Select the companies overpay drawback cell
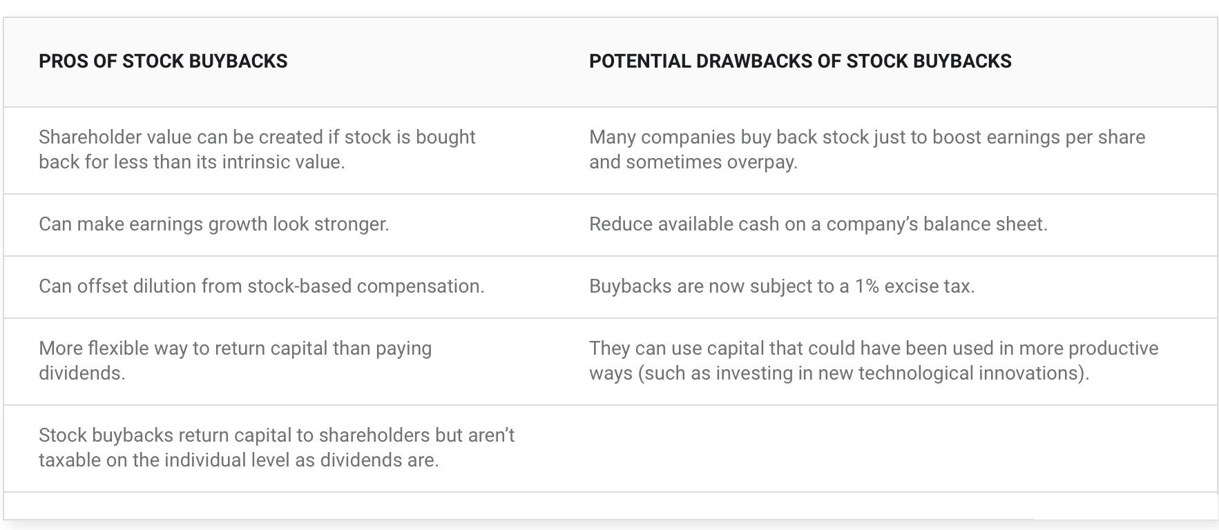Image resolution: width=1219 pixels, height=530 pixels. pyautogui.click(x=885, y=150)
